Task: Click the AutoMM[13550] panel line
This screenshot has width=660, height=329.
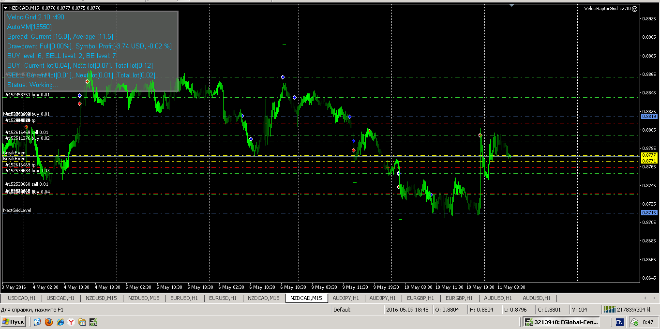Action: 30,27
